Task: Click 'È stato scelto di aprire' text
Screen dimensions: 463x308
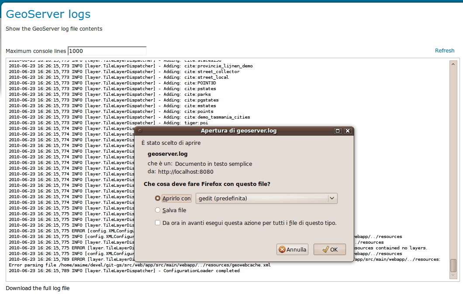Action: (171, 143)
